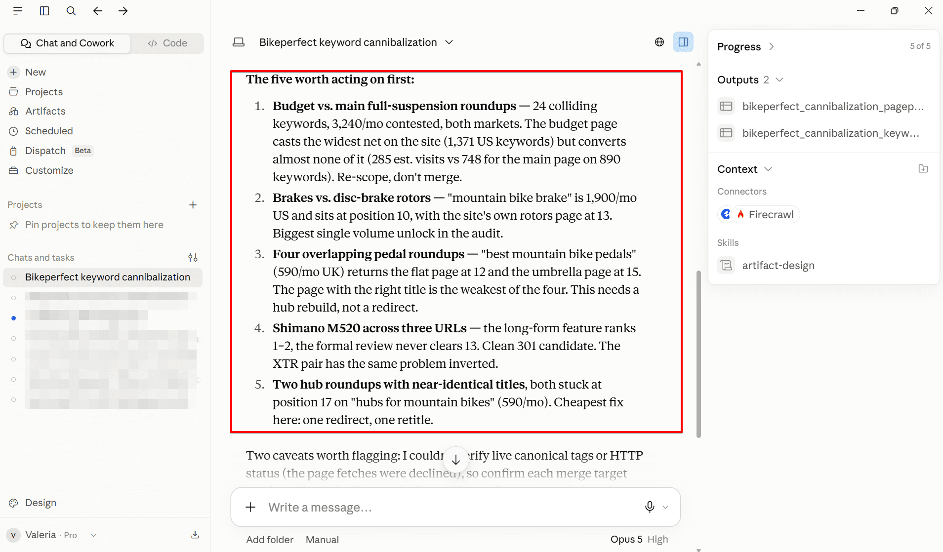Restore down the application window

(x=895, y=11)
